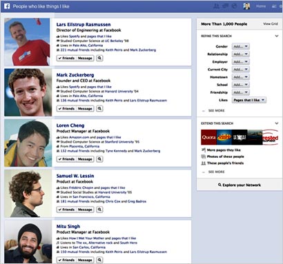
Task: Click See More under Refine This Search
Action: tap(216, 110)
